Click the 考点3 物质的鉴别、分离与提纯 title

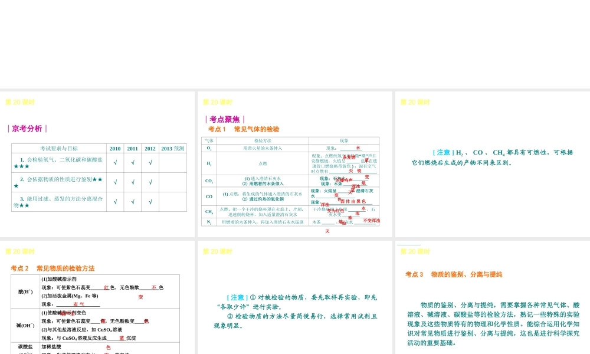(x=454, y=274)
